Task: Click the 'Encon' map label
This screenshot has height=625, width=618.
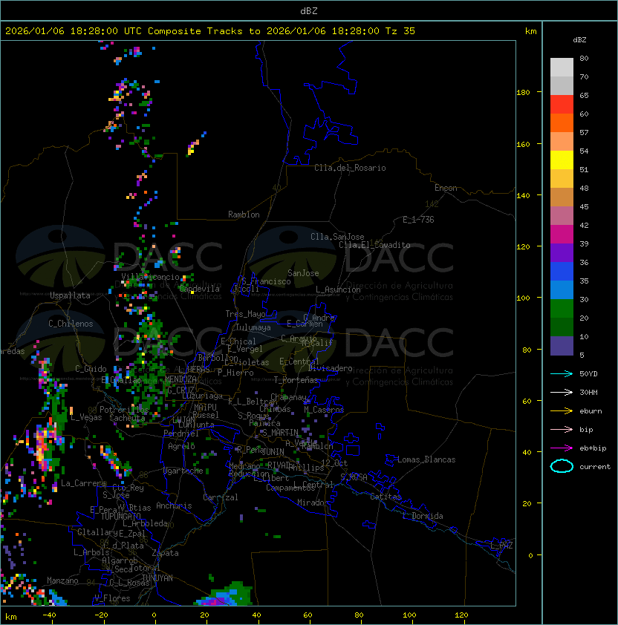Action: [446, 188]
